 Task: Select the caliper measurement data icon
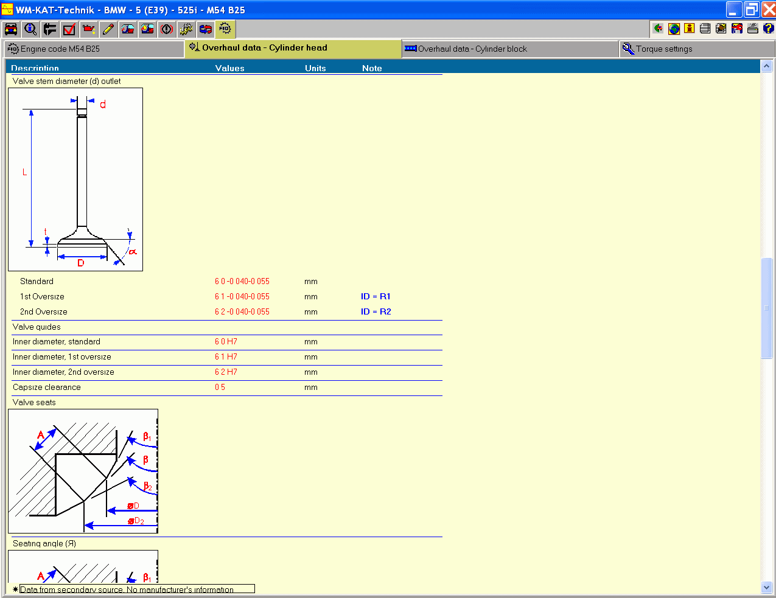(x=50, y=29)
